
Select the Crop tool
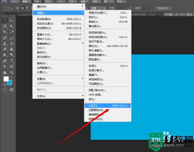tap(5, 32)
